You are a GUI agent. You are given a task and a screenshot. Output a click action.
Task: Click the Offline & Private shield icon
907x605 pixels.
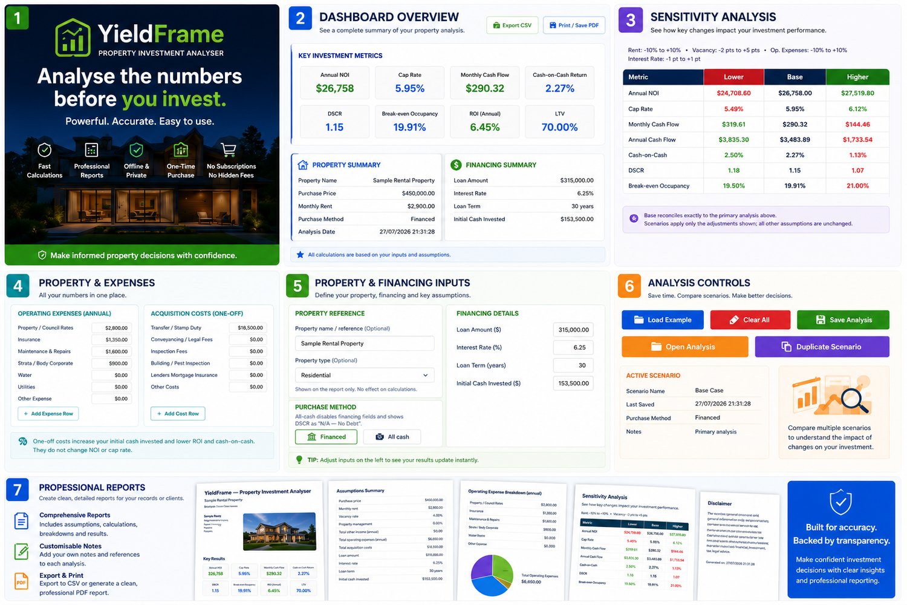point(137,149)
